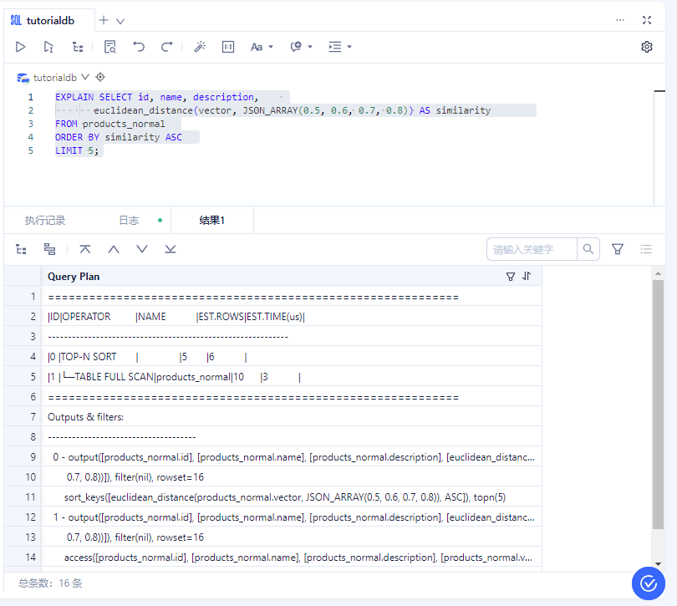
Task: Expand the new tab type dropdown
Action: 120,21
